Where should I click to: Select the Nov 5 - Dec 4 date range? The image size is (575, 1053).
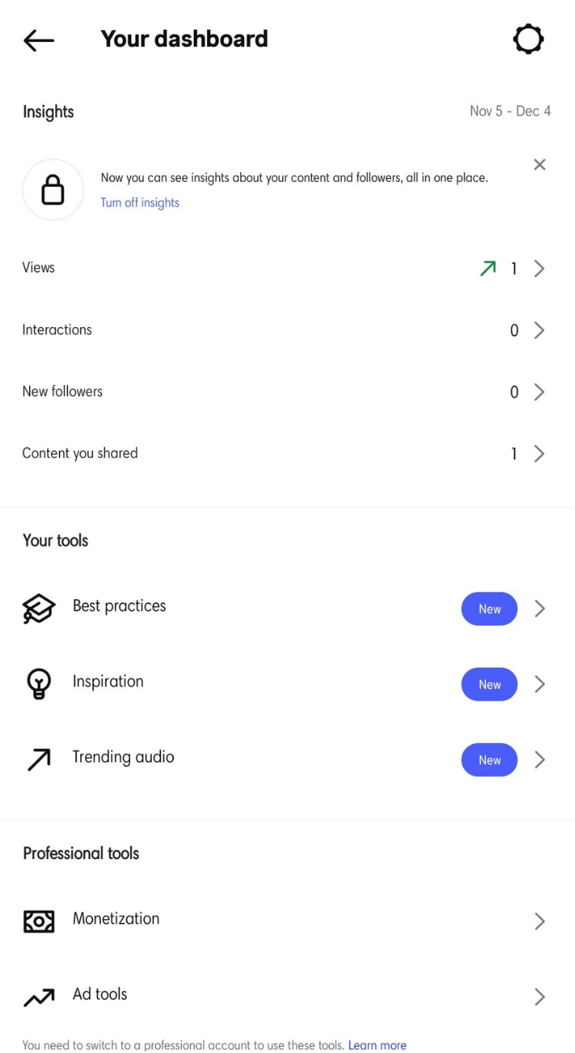coord(510,111)
